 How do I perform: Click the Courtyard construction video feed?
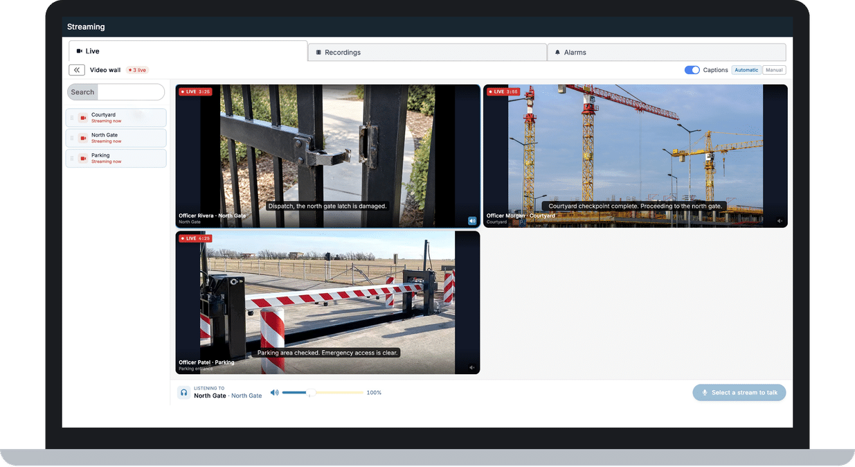(x=635, y=156)
